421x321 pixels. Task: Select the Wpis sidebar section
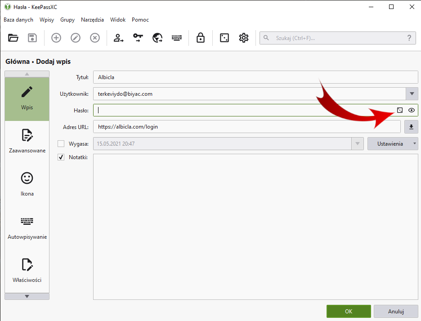27,99
